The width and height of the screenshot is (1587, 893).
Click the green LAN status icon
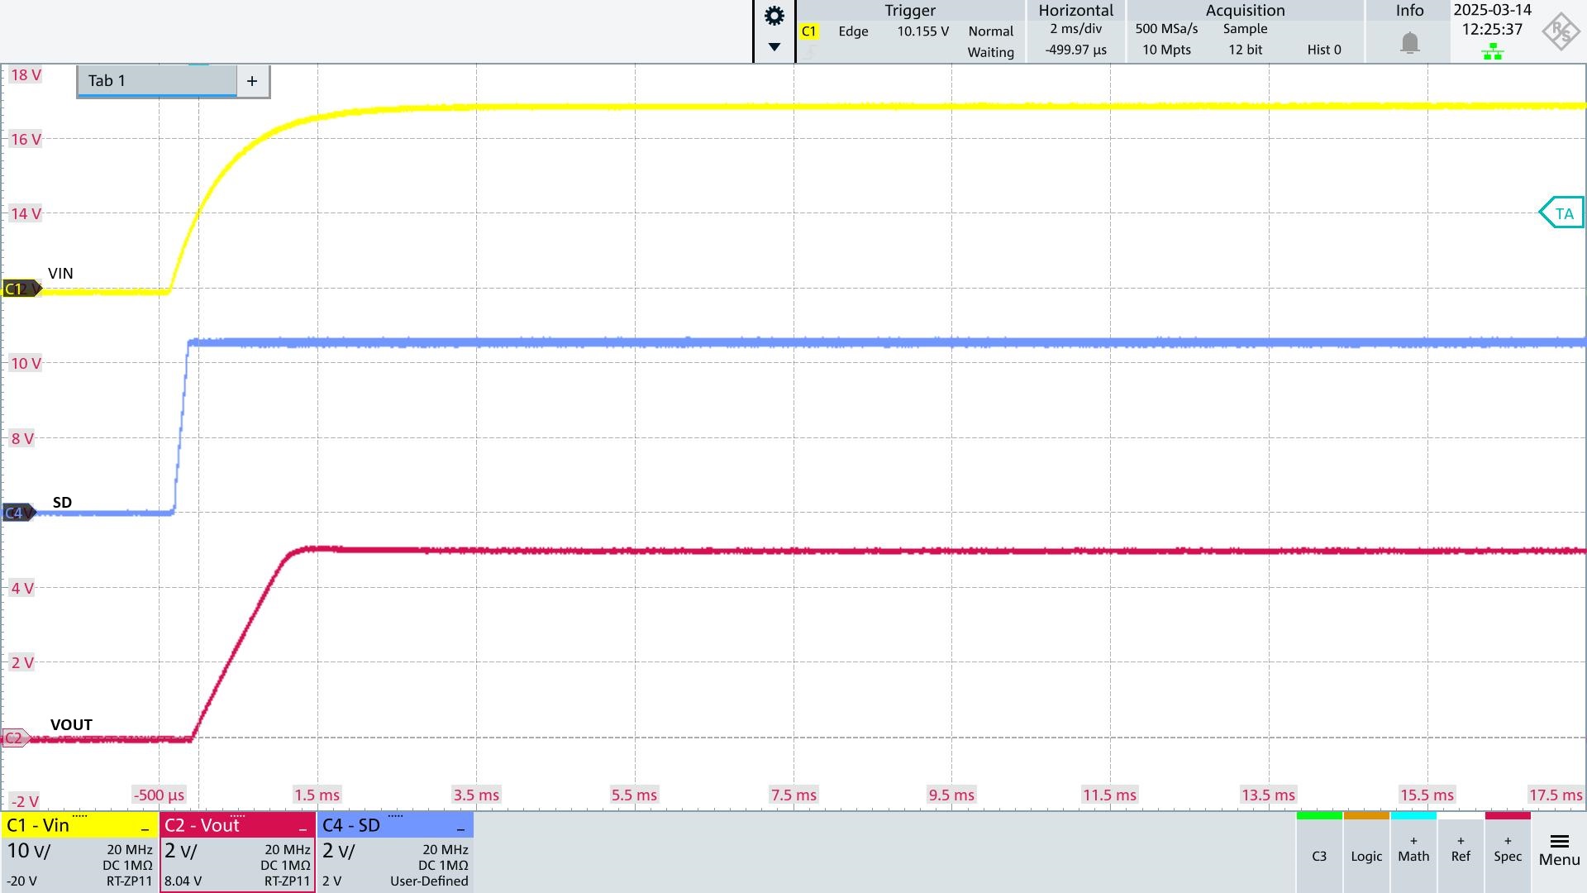1493,51
